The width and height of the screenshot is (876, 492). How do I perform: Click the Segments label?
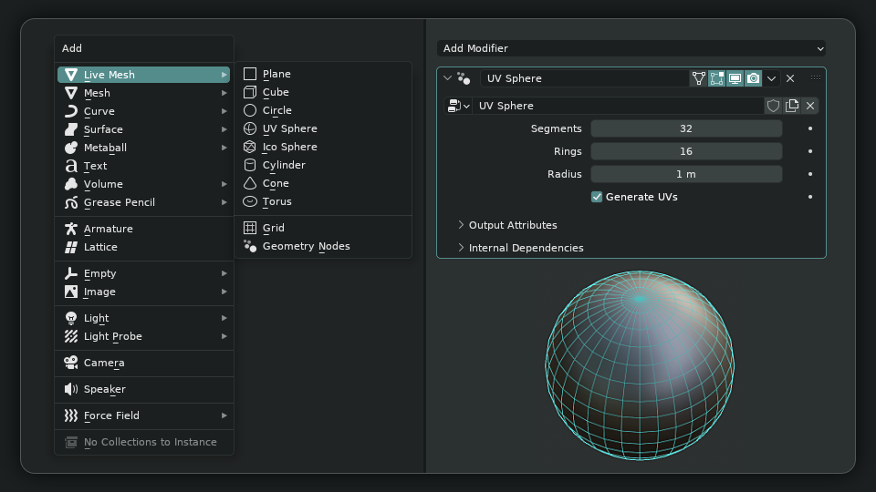556,128
